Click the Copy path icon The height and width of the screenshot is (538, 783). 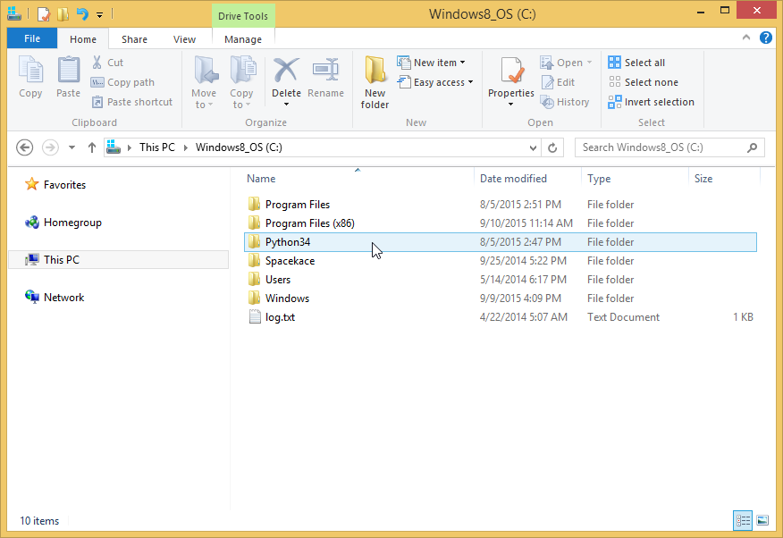(97, 82)
